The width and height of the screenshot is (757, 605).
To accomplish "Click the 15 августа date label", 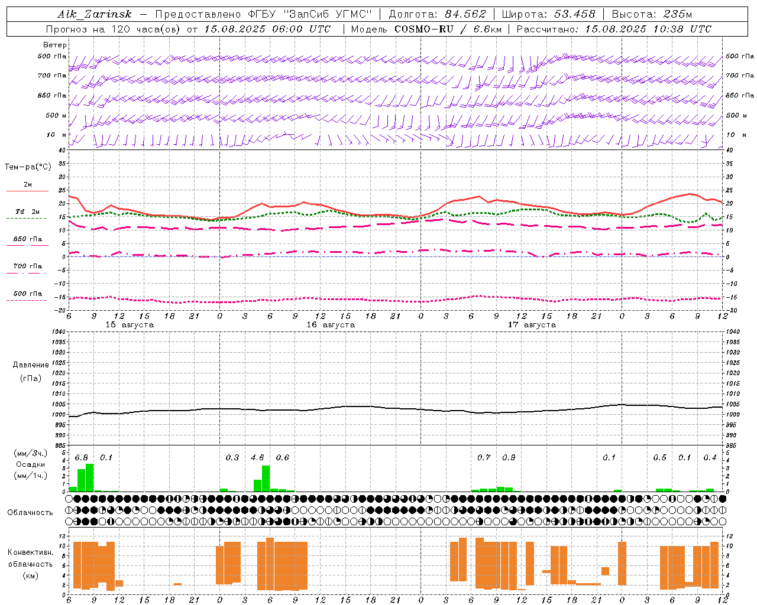I will point(130,325).
